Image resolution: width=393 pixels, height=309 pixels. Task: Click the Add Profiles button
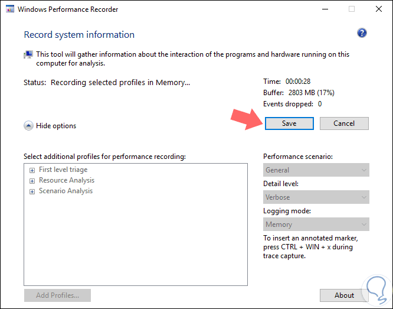pos(57,295)
